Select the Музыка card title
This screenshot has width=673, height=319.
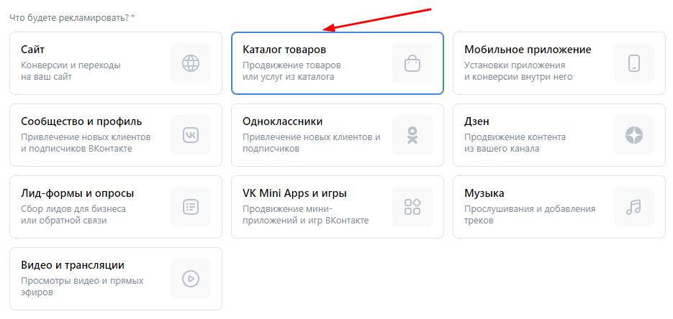pos(484,193)
